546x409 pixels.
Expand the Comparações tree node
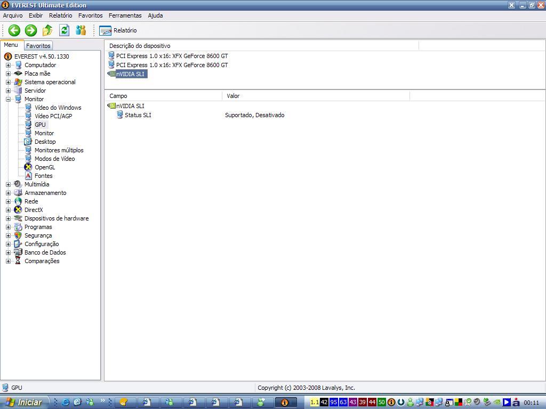click(8, 261)
